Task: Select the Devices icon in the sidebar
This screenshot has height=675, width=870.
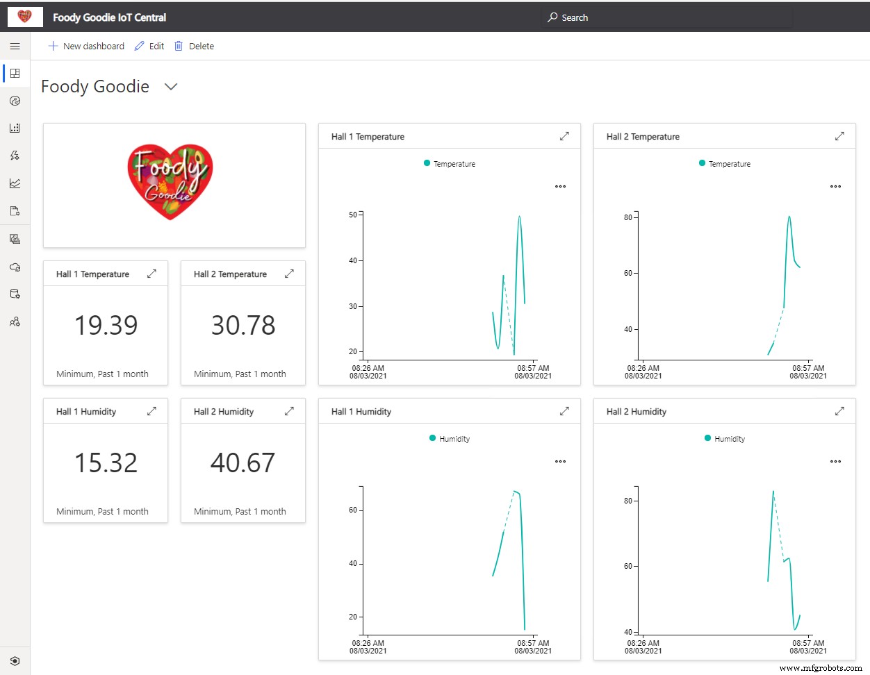Action: tap(15, 101)
